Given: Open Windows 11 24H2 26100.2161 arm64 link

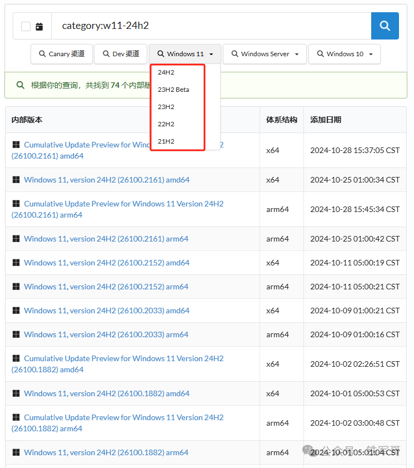Looking at the screenshot, I should 106,239.
